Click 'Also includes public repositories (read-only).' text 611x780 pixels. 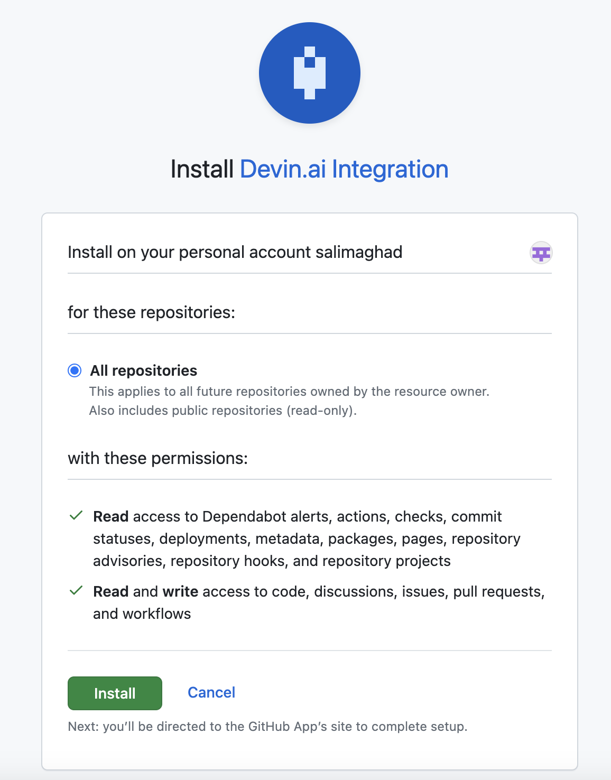point(223,411)
